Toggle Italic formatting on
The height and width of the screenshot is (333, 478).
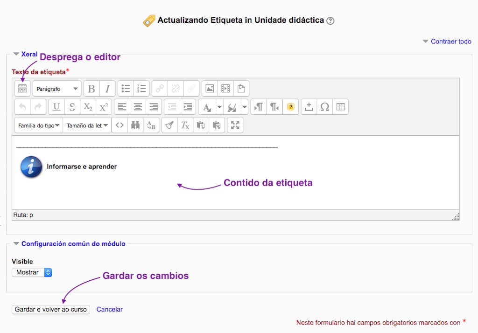107,89
